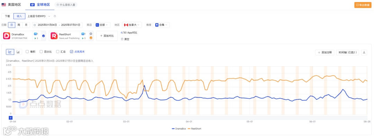Click the 添加对比 button
This screenshot has width=374, height=138.
[x=107, y=36]
